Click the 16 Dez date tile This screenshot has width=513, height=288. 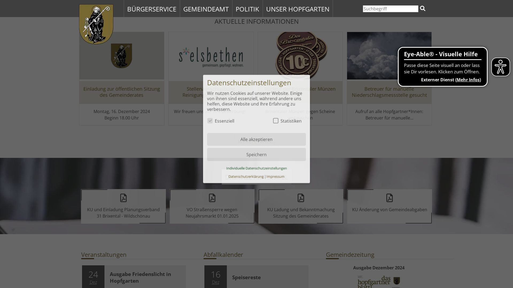[x=216, y=277]
